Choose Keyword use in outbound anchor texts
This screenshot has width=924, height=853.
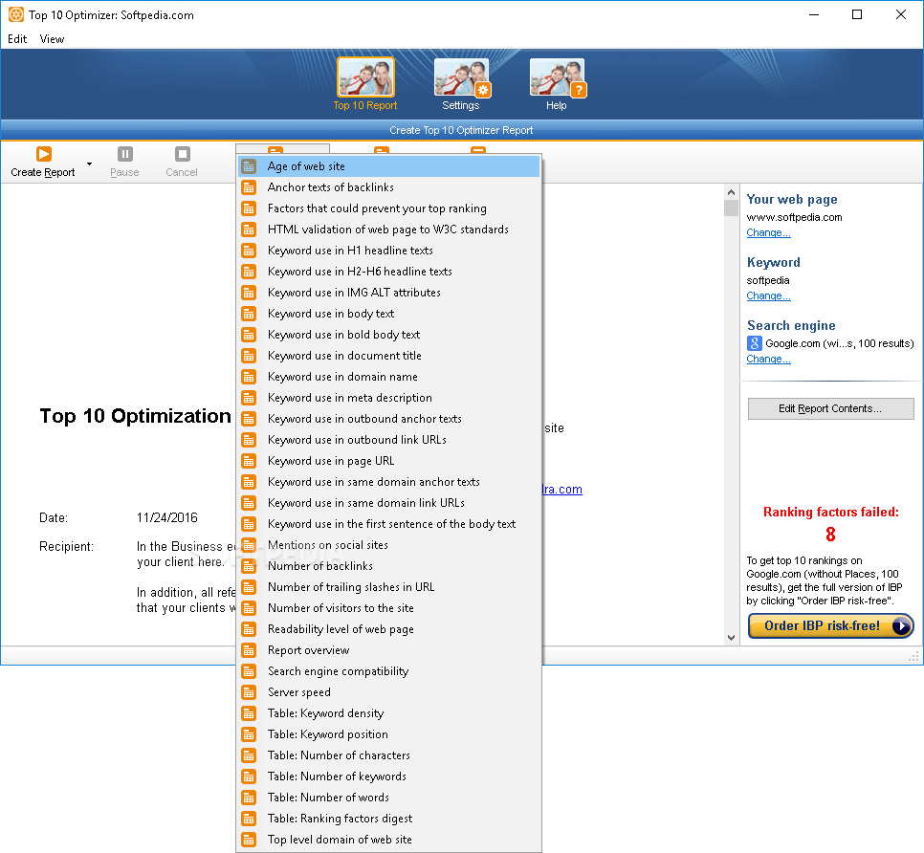pyautogui.click(x=389, y=419)
